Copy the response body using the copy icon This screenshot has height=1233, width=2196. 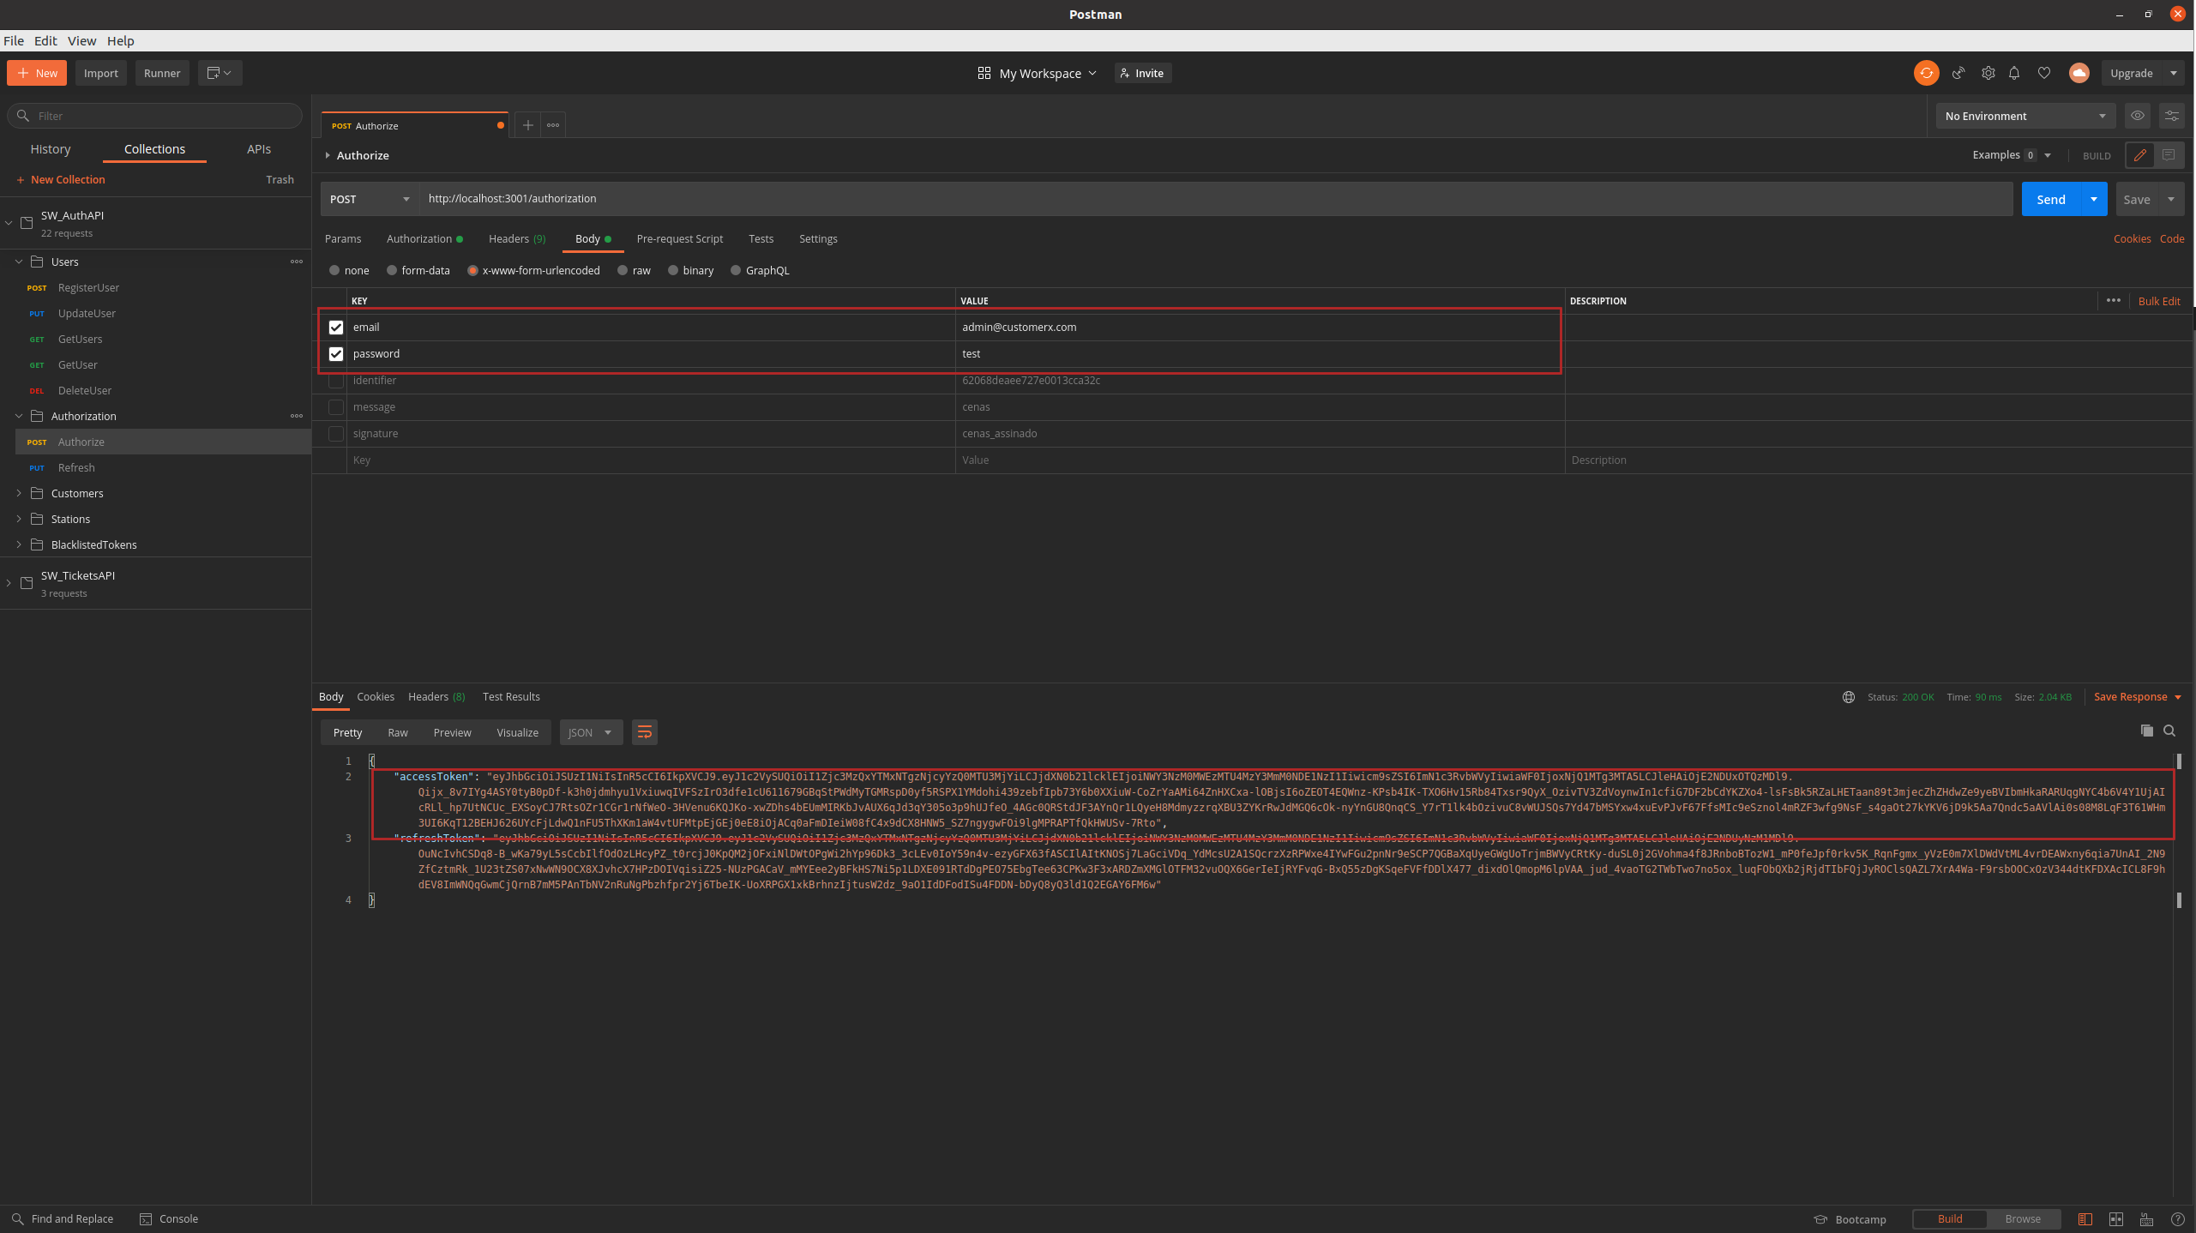pos(2147,731)
